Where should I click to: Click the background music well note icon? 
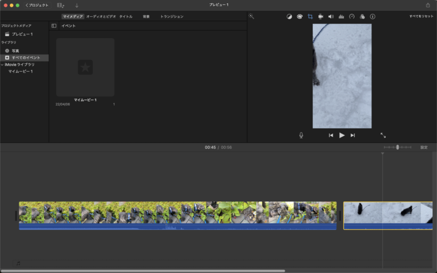pyautogui.click(x=18, y=263)
